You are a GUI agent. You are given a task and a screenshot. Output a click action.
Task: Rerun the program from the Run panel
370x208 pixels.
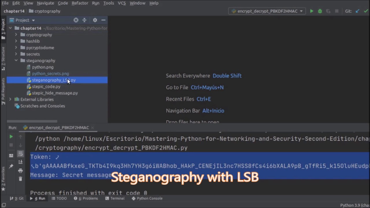tap(11, 137)
